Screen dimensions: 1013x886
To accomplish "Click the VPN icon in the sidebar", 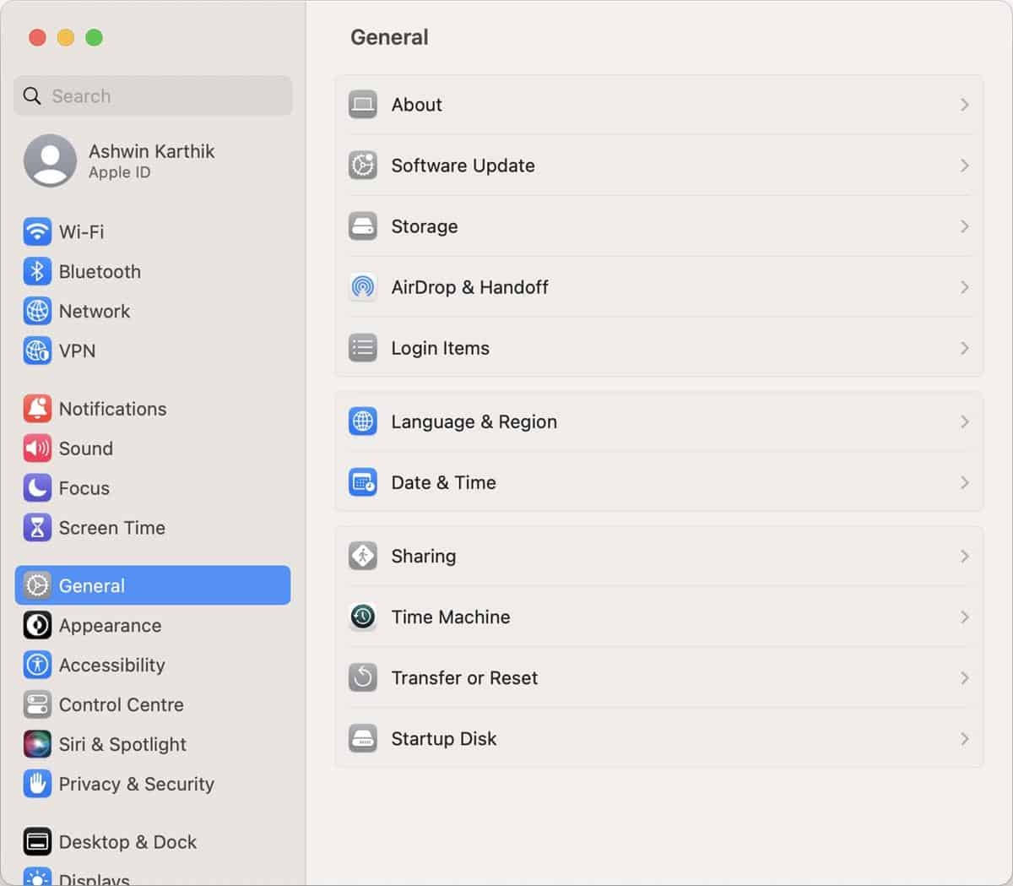I will [37, 351].
